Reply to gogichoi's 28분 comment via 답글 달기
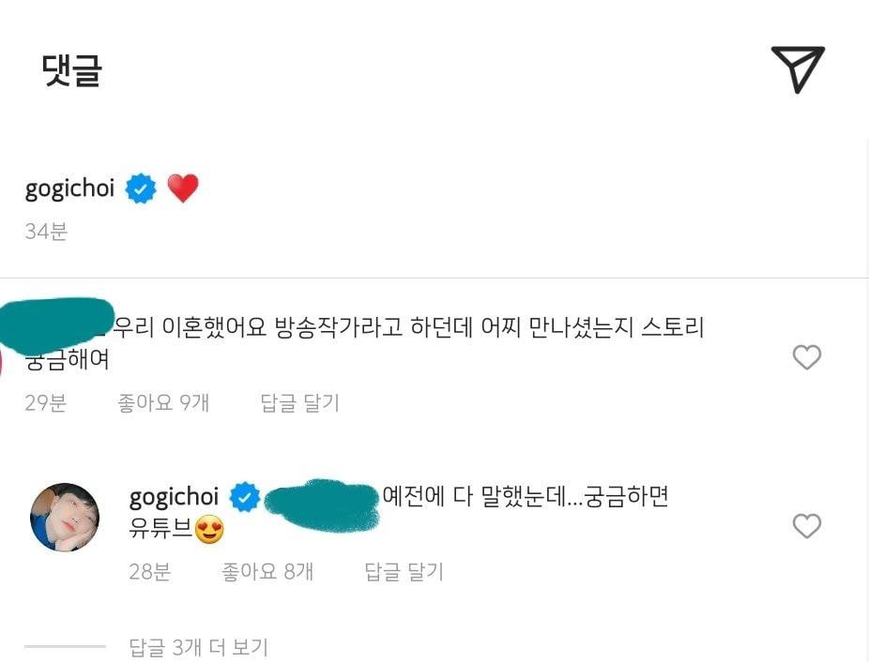Image resolution: width=869 pixels, height=662 pixels. pos(404,571)
